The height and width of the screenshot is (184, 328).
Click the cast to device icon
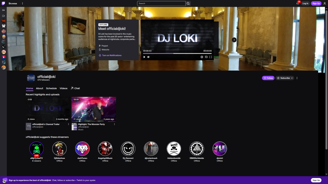[x=206, y=57]
